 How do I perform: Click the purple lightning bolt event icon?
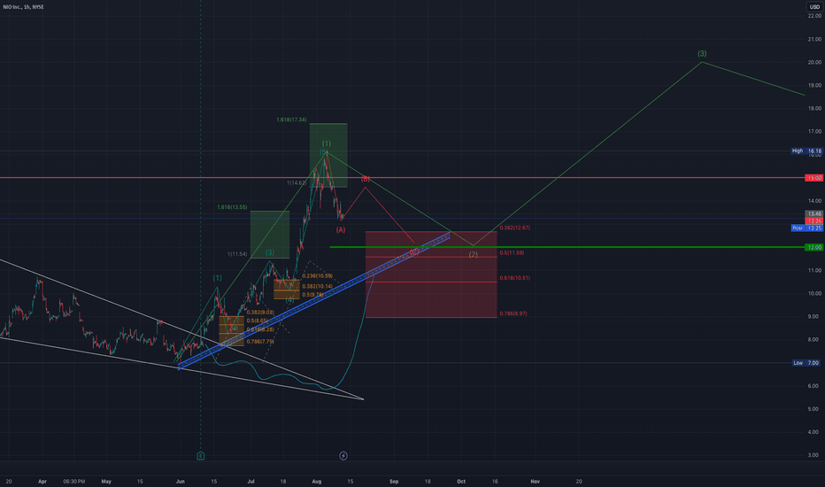343,455
